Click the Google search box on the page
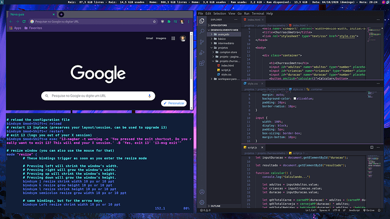This screenshot has height=219, width=390. [x=98, y=96]
